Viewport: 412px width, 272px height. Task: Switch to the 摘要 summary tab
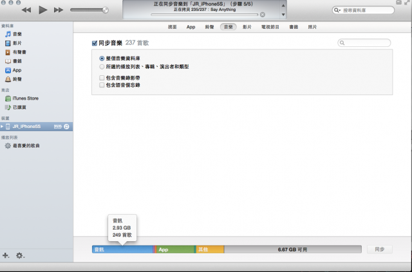173,27
